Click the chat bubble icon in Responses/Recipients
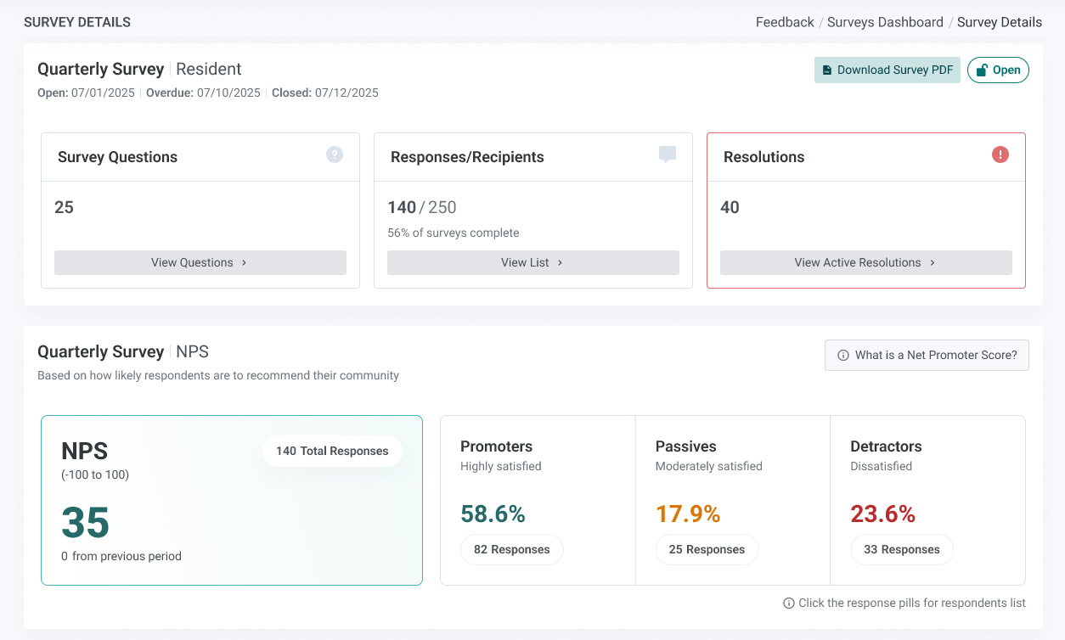Image resolution: width=1065 pixels, height=640 pixels. tap(668, 154)
